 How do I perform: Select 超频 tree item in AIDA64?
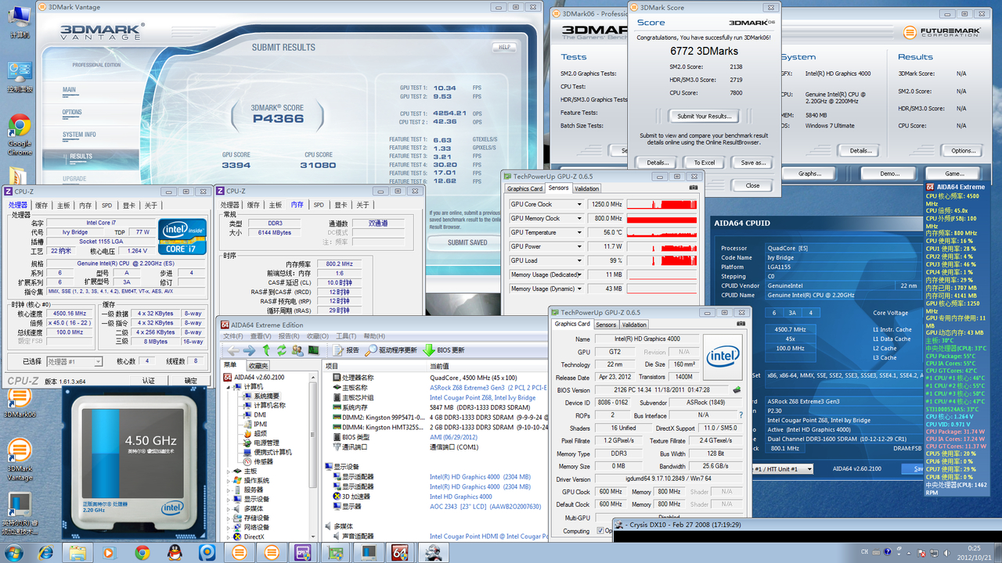click(x=254, y=434)
